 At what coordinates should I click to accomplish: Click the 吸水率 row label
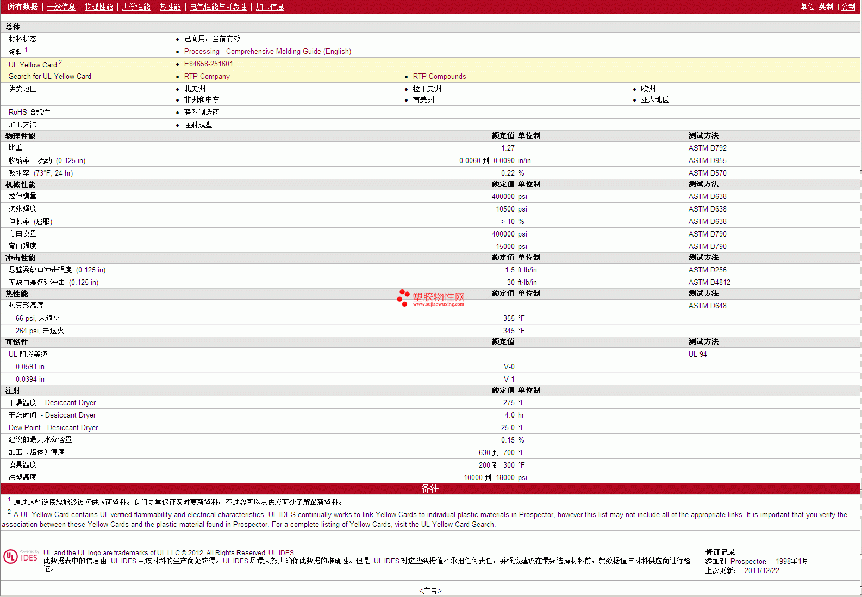41,173
